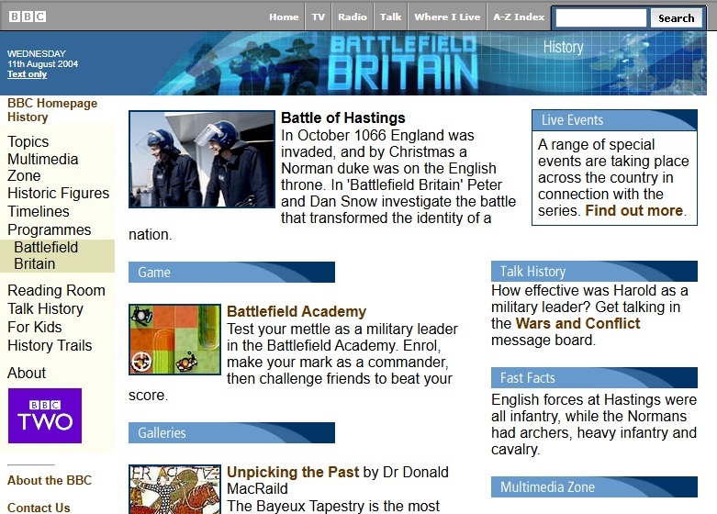This screenshot has height=514, width=717.
Task: Go to the History sidebar link under BBC Homepage
Action: (x=28, y=117)
